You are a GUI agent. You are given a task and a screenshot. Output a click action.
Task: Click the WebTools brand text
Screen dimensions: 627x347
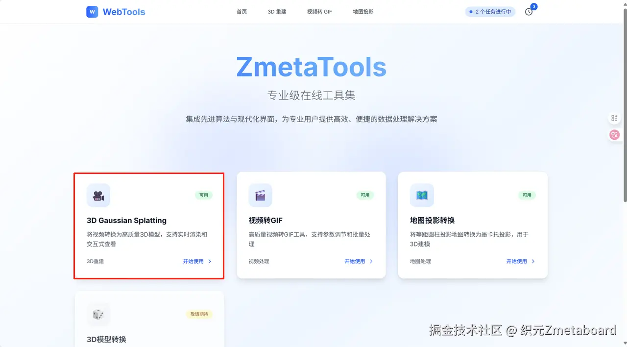pos(124,12)
